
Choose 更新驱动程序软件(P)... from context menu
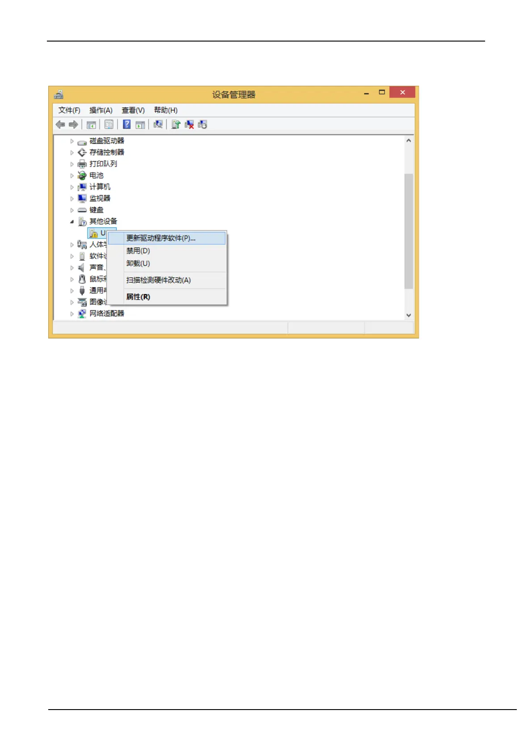(168, 238)
